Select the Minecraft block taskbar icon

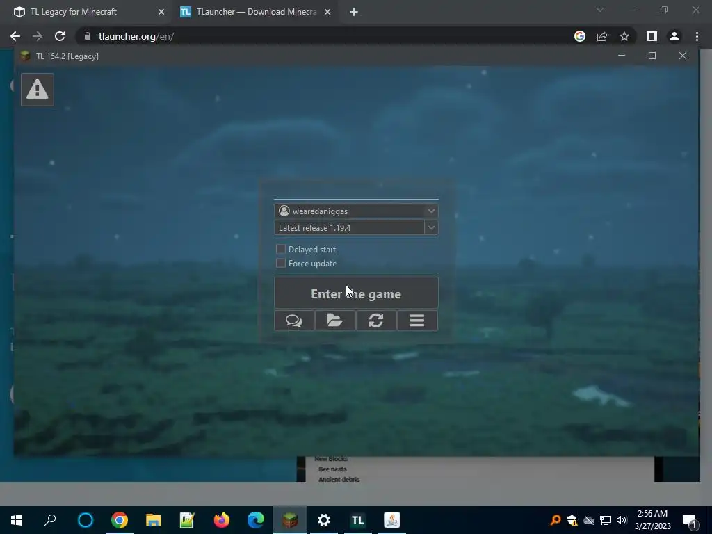tap(290, 520)
